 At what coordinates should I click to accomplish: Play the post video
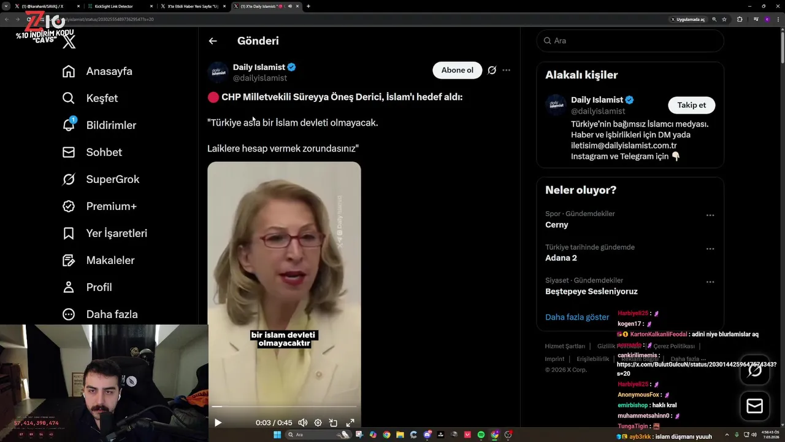pos(218,422)
